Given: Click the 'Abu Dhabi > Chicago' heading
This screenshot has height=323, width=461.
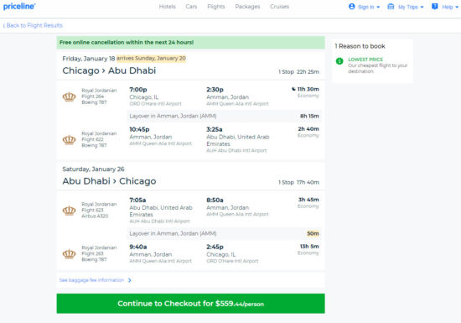Looking at the screenshot, I should (x=109, y=181).
